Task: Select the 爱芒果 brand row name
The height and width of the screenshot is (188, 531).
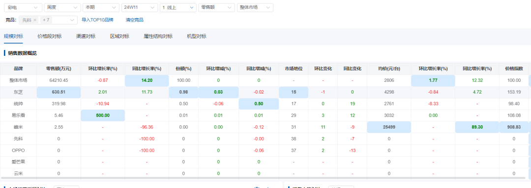Action: tap(18, 162)
